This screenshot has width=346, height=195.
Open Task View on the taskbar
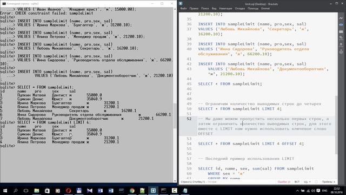click(x=26, y=191)
